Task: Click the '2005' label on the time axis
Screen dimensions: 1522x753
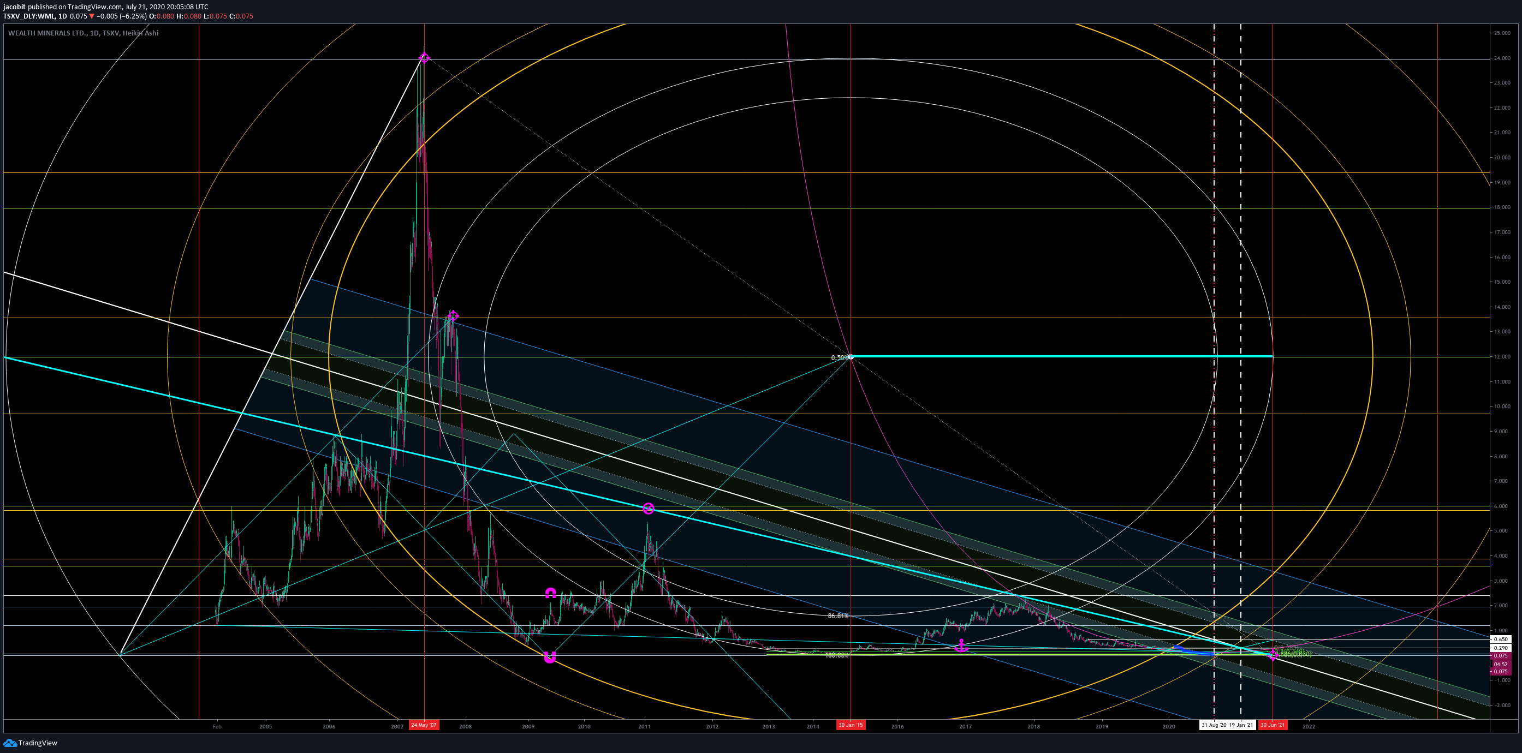Action: (265, 726)
